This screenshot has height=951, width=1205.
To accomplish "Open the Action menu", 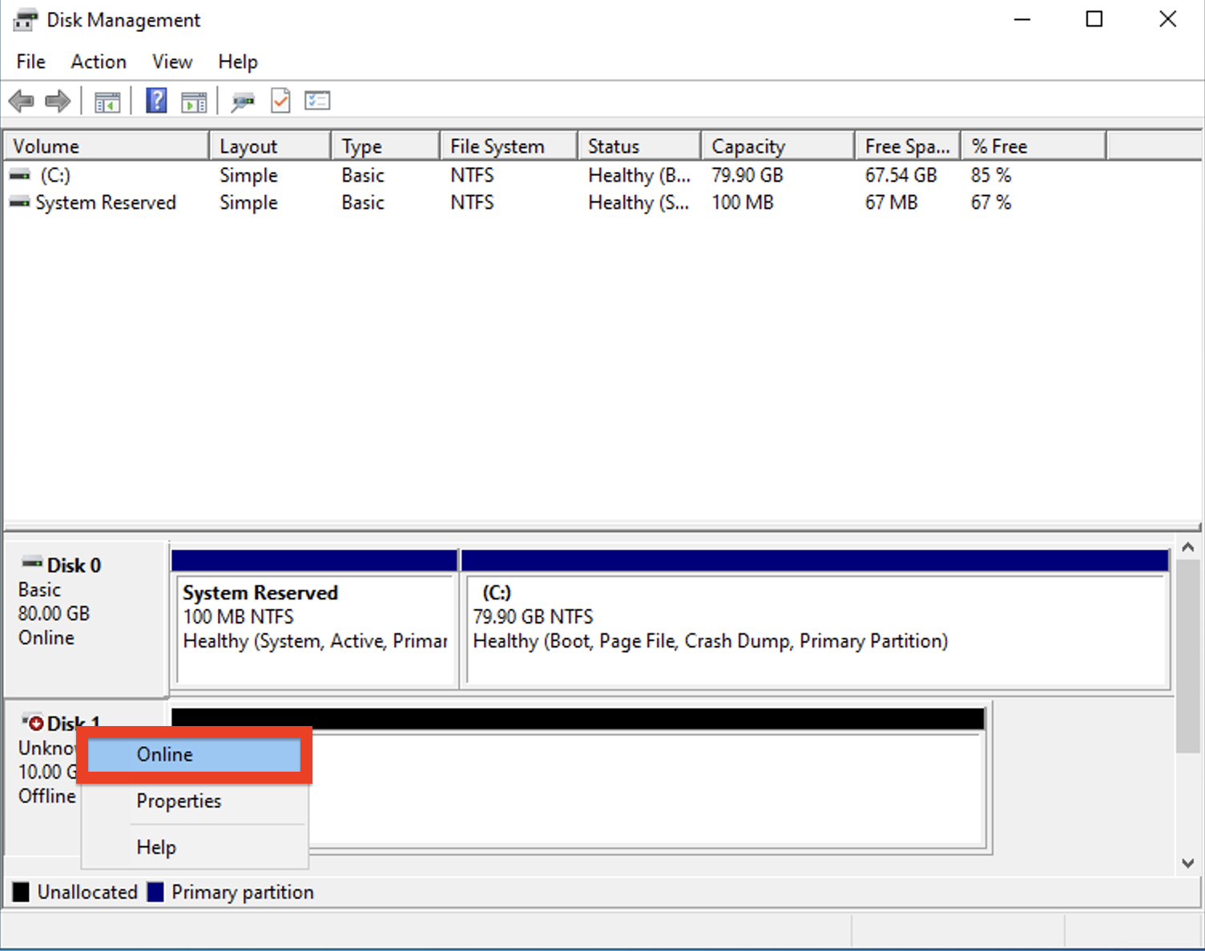I will point(99,62).
